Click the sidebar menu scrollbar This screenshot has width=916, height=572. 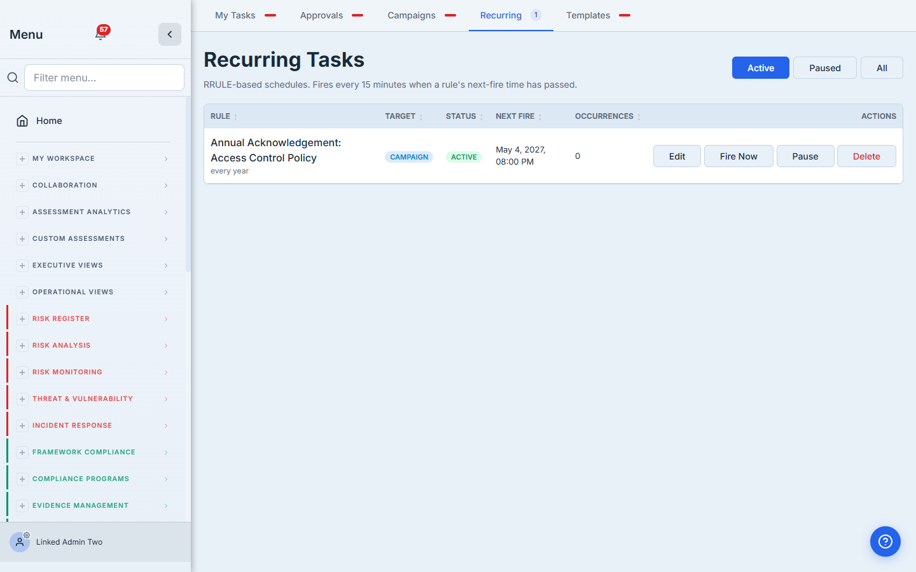[x=188, y=184]
